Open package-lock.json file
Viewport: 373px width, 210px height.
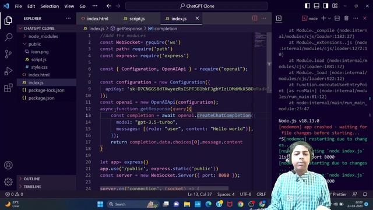[x=46, y=90]
